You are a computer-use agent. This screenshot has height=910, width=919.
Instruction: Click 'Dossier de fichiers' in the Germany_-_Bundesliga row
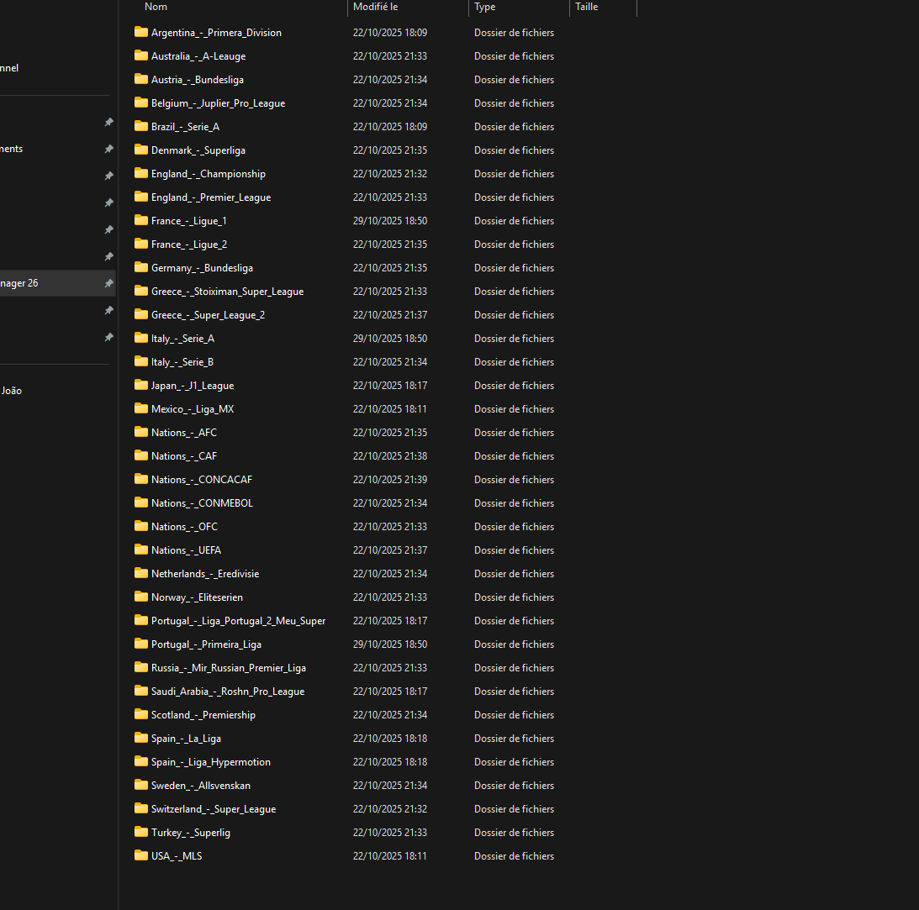514,267
